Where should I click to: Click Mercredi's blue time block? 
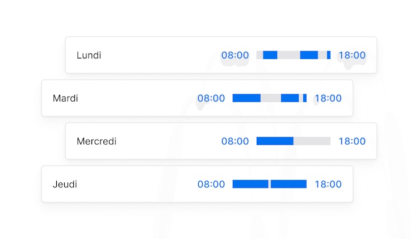click(x=275, y=141)
